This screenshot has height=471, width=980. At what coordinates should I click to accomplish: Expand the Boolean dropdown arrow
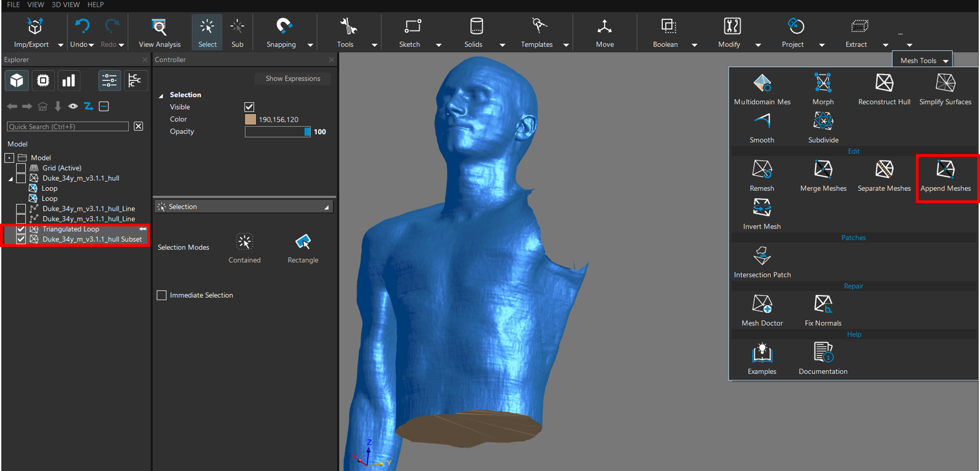click(x=694, y=45)
